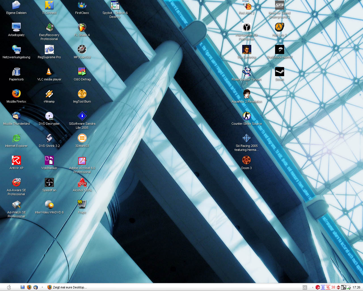
Task: Click the DVD Decrypter icon
Action: [49, 116]
